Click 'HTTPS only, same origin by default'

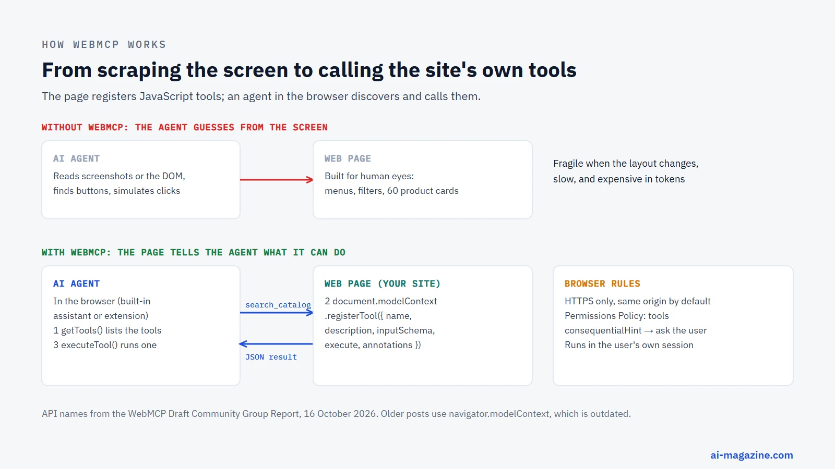tap(638, 301)
